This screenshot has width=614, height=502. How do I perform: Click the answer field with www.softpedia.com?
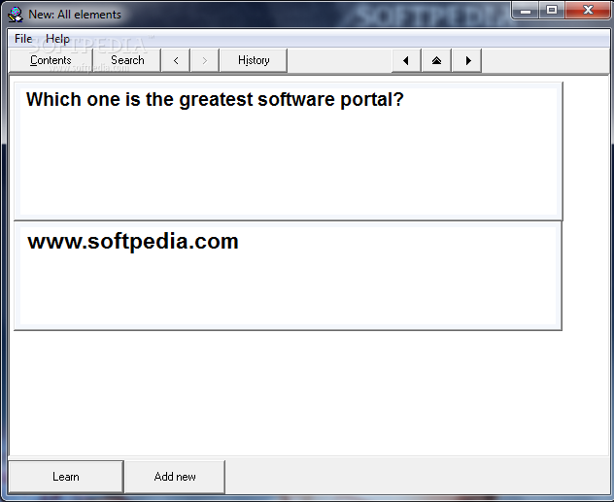point(288,276)
